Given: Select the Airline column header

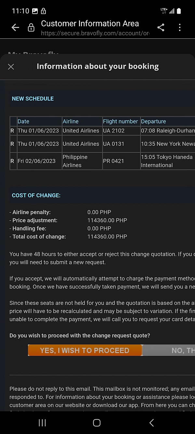Looking at the screenshot, I should pyautogui.click(x=71, y=121).
